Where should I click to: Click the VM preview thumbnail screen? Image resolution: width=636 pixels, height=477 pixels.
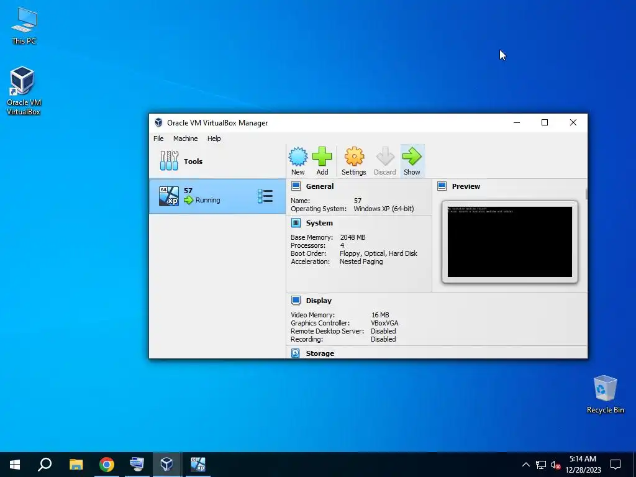tap(510, 242)
